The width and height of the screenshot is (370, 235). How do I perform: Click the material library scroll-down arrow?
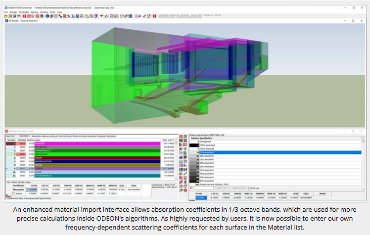click(x=363, y=189)
